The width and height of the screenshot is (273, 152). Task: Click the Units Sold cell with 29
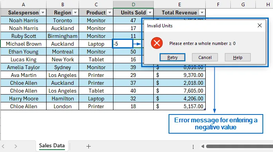pyautogui.click(x=133, y=75)
